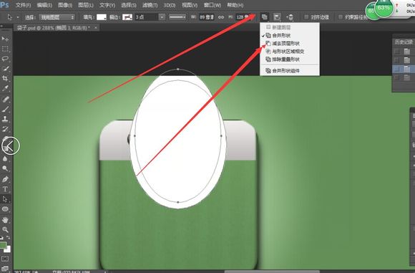Viewport: 415px width, 273px height.
Task: Toggle the highlighted history state's snapshot box
Action: [x=396, y=69]
